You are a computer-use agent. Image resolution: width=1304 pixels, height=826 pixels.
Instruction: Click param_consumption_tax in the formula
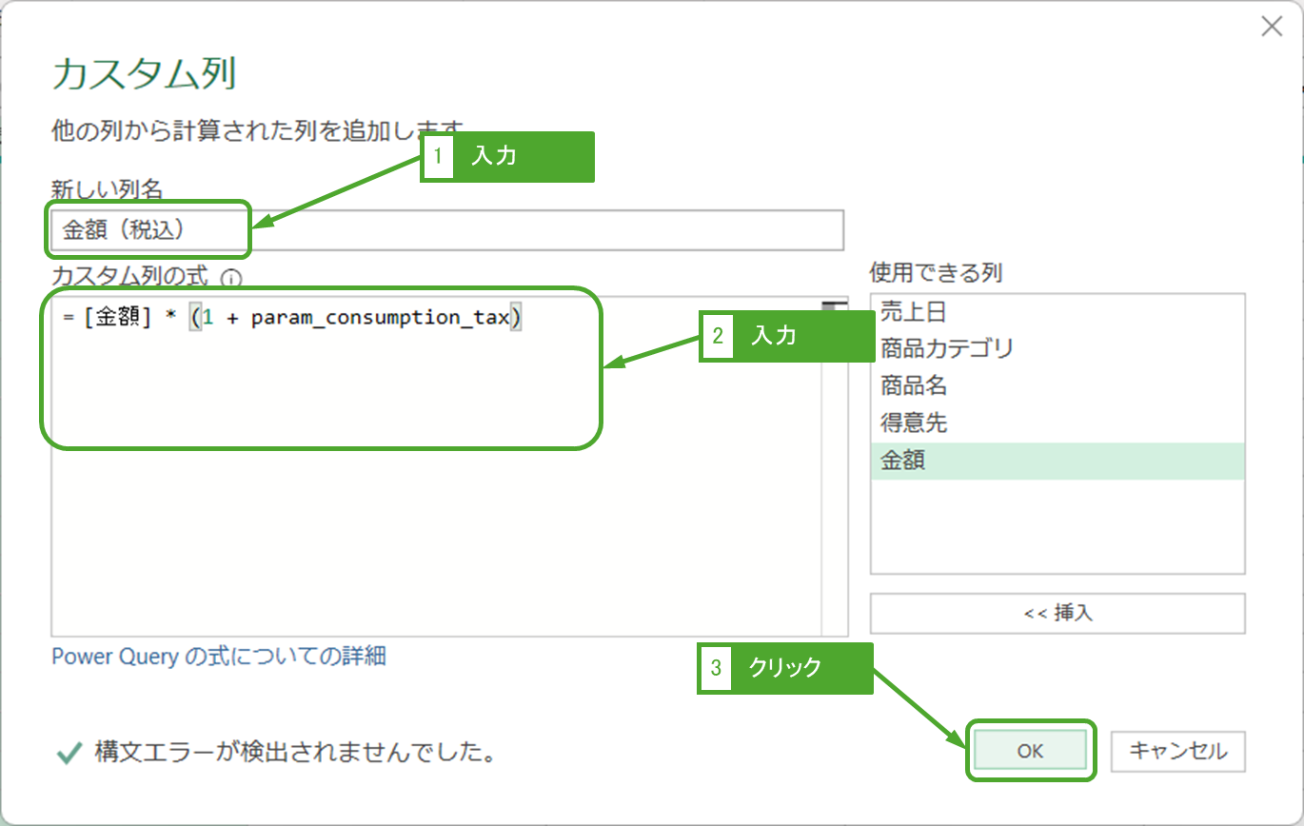[380, 318]
